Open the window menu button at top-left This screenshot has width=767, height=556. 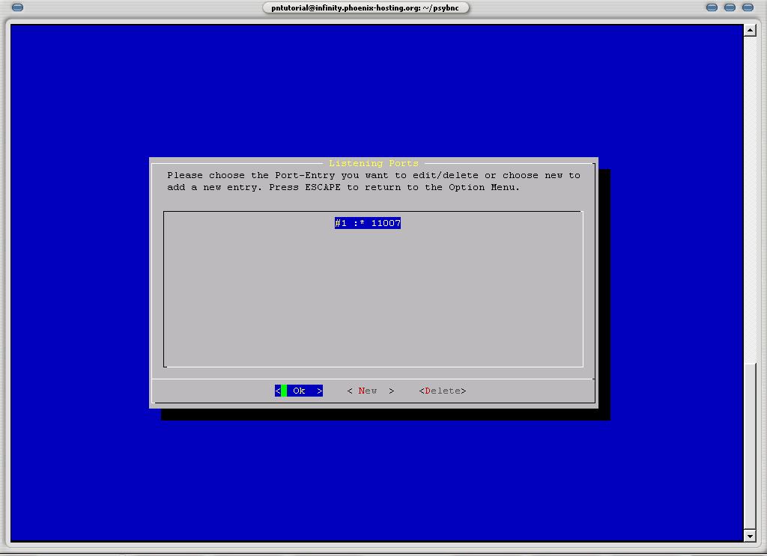pos(17,7)
